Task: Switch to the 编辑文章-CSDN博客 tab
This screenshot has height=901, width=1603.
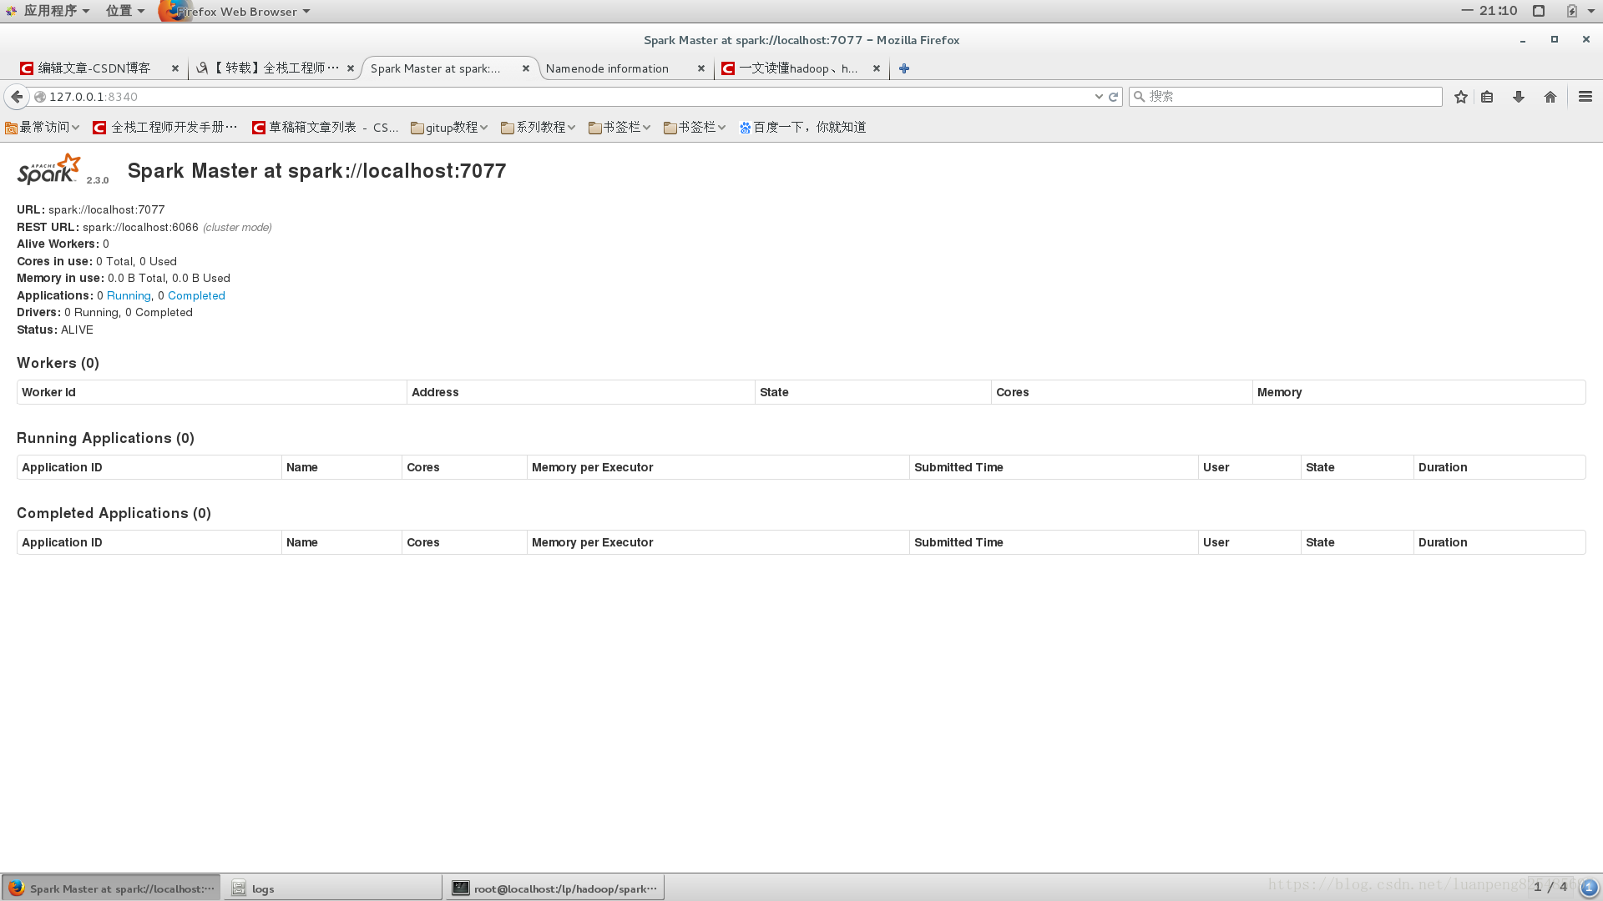Action: 94,68
